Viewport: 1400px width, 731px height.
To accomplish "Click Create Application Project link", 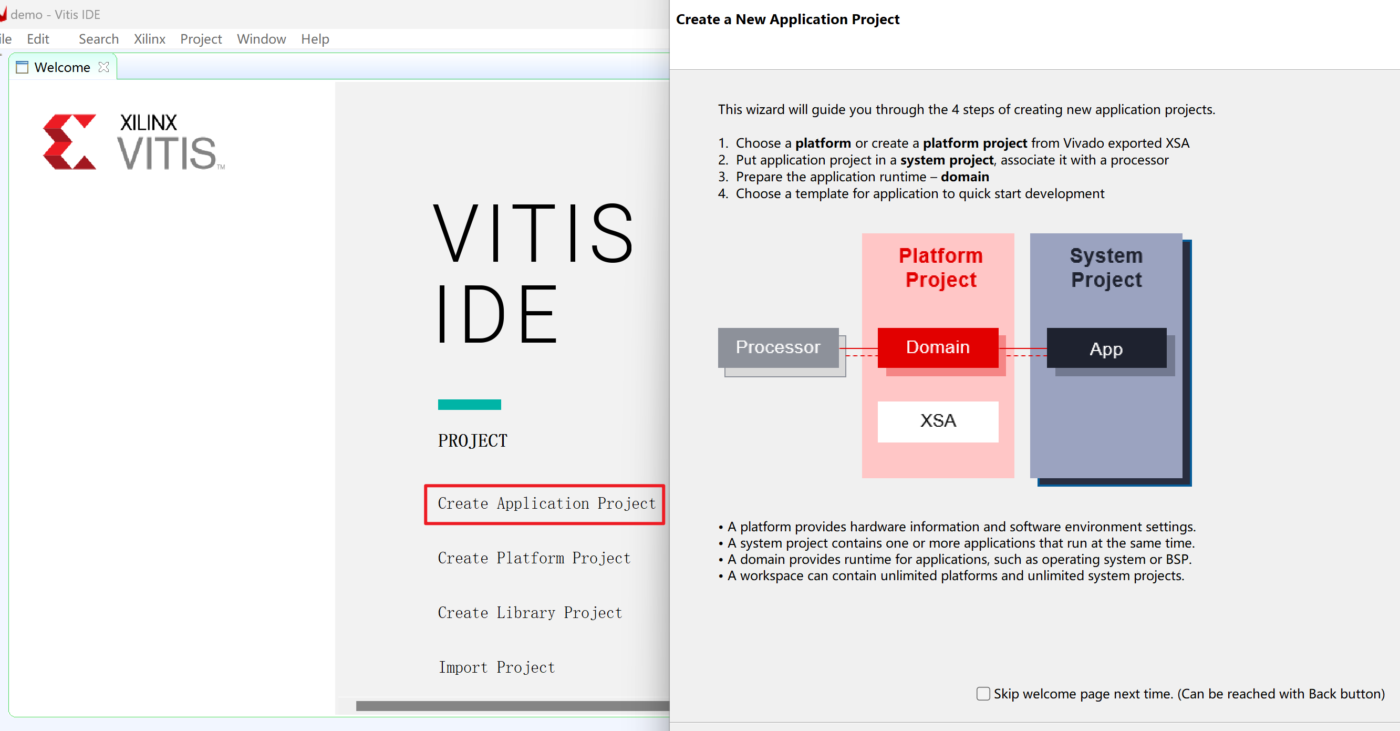I will pos(546,504).
